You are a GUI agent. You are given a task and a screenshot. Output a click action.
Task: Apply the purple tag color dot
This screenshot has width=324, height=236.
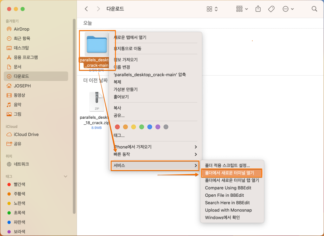[158, 127]
